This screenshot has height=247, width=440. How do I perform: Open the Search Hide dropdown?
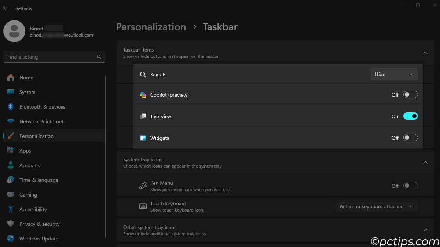click(x=394, y=74)
